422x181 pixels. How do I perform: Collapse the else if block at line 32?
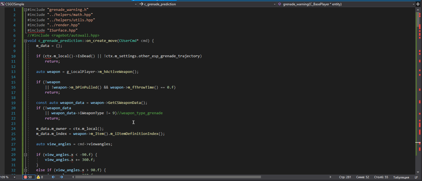pos(25,170)
